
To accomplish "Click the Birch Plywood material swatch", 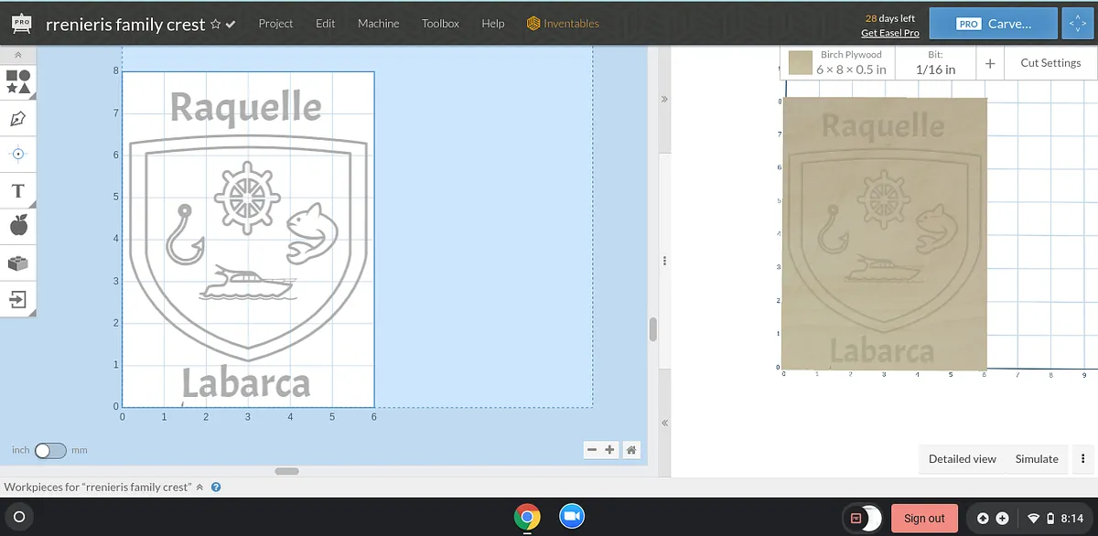I will coord(801,63).
